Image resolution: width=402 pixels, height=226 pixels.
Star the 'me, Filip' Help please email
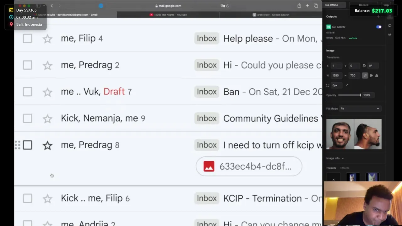pos(47,39)
